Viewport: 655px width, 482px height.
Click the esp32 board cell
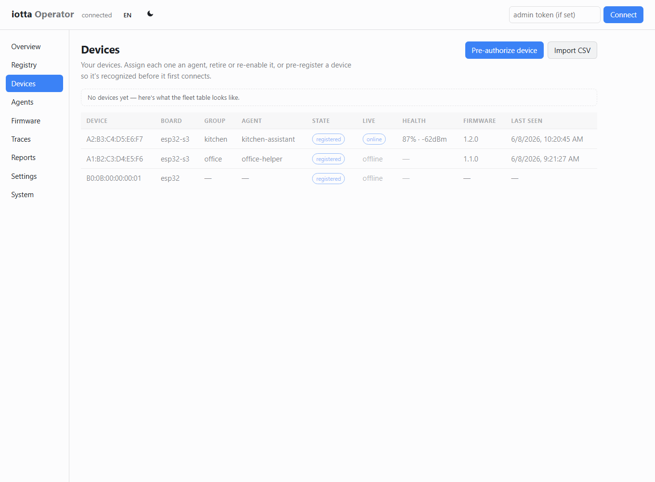(170, 178)
